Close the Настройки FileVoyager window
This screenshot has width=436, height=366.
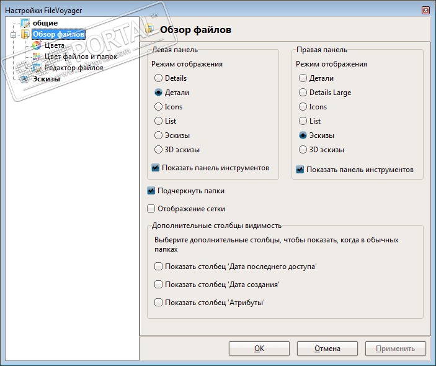[425, 11]
